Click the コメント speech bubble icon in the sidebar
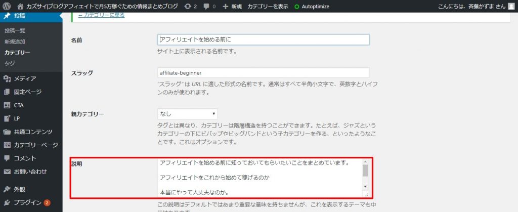 click(7, 158)
